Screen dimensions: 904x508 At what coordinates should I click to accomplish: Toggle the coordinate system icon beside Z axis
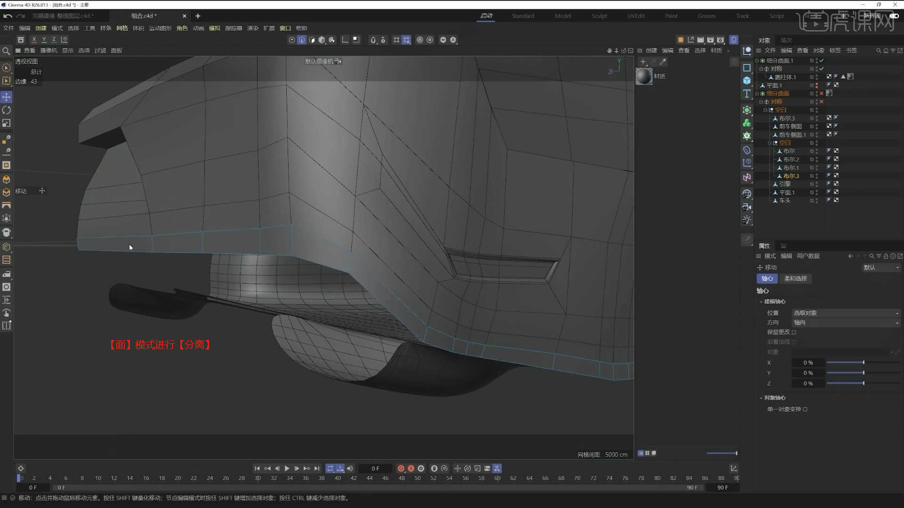(x=64, y=40)
